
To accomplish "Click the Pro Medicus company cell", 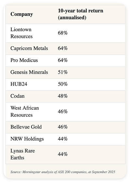I will tap(24, 60).
